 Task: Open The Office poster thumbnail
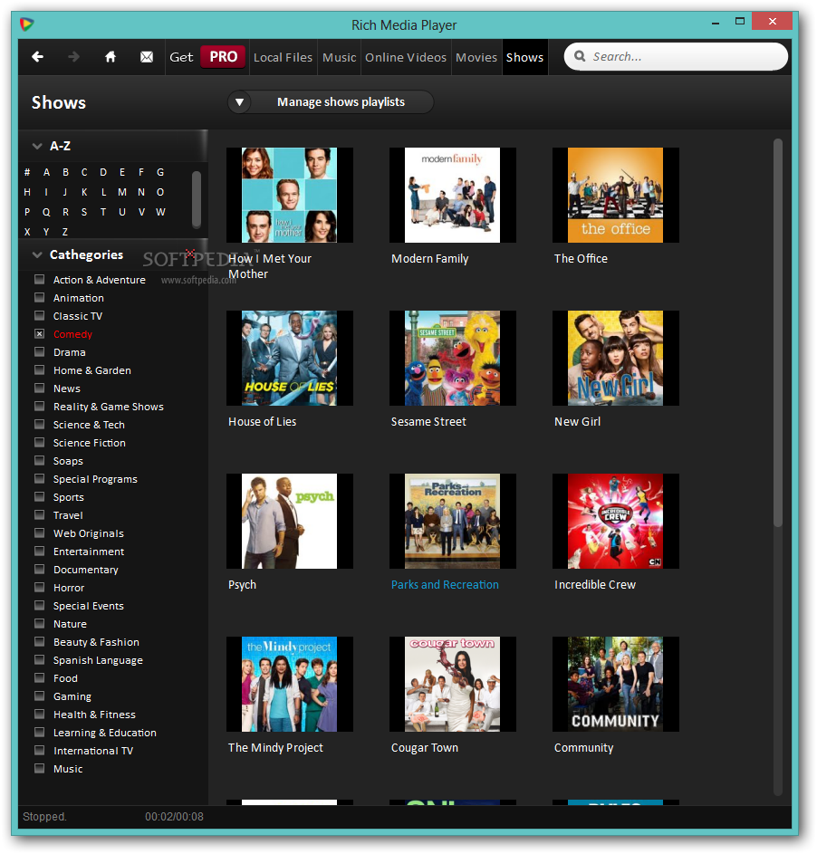616,195
